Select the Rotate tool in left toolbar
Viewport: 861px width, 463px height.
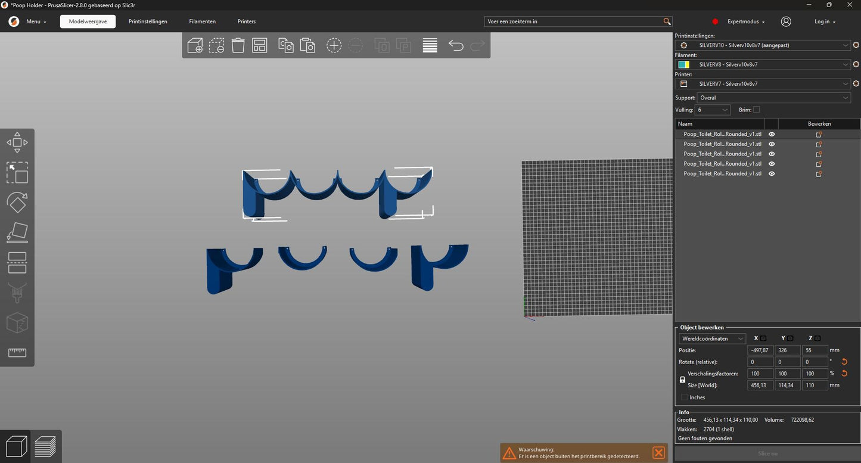[17, 203]
